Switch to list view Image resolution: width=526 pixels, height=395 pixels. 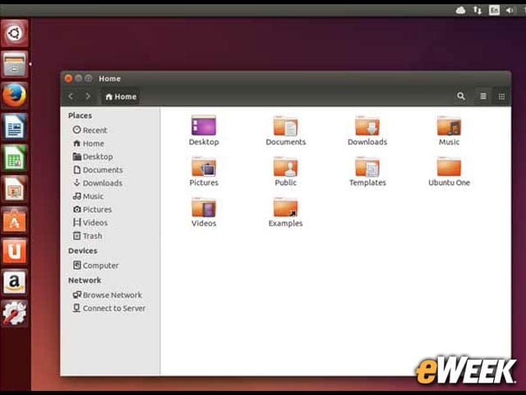click(x=483, y=96)
